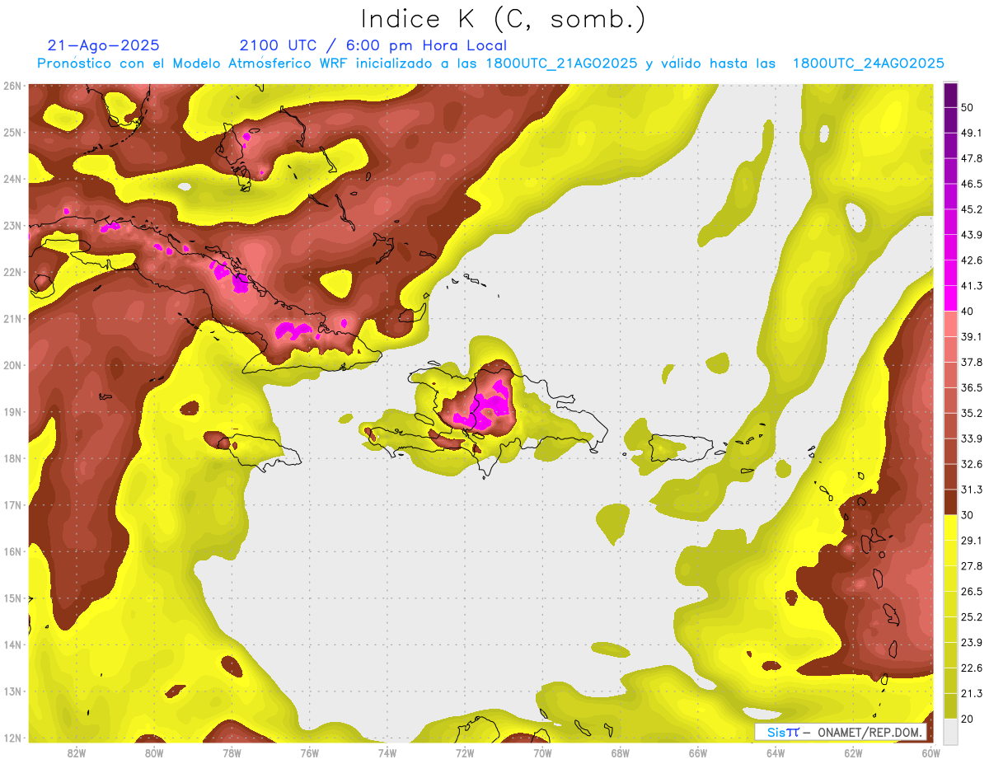
Task: Click the colorbar value '27.8'
Action: 972,566
